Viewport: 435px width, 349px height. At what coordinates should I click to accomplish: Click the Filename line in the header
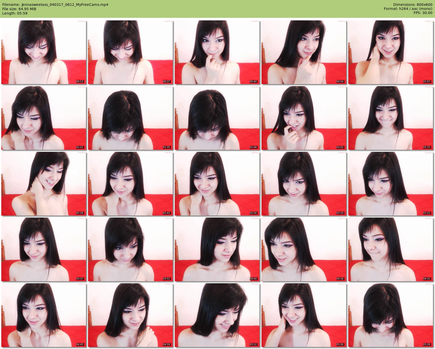55,5
